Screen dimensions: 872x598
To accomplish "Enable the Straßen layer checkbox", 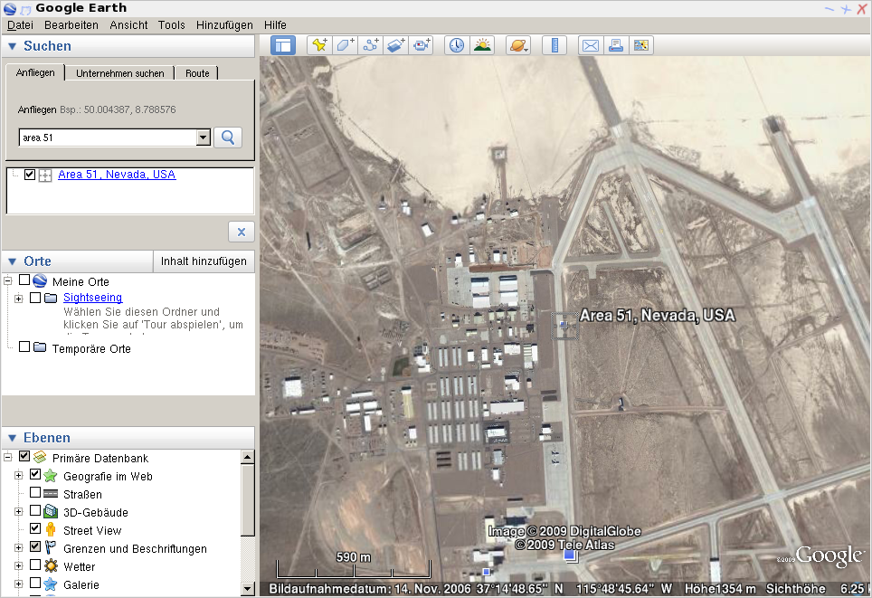I will coord(35,492).
